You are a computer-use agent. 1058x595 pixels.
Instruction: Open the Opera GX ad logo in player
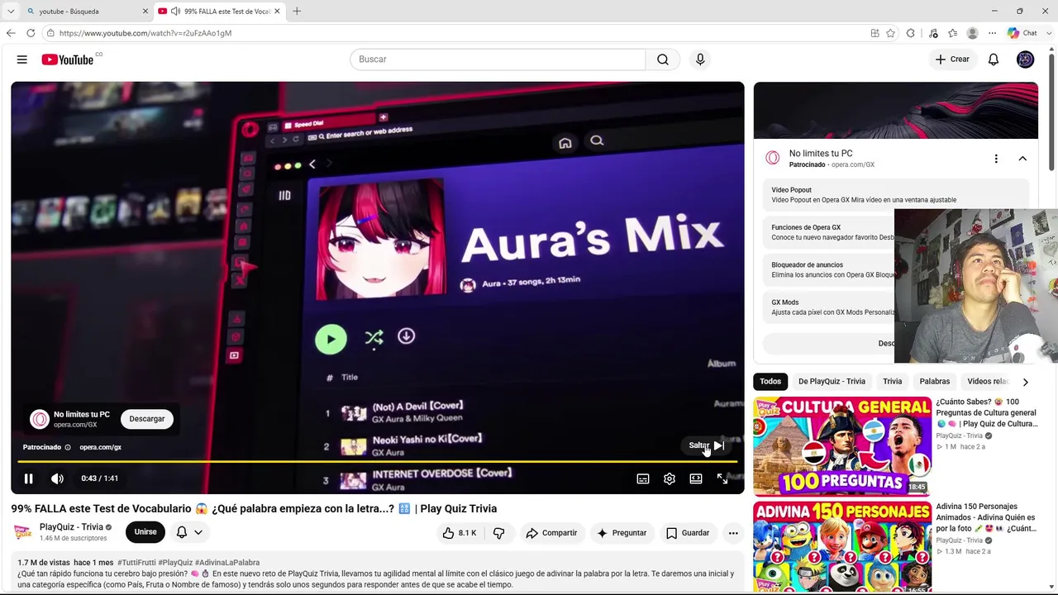tap(40, 419)
